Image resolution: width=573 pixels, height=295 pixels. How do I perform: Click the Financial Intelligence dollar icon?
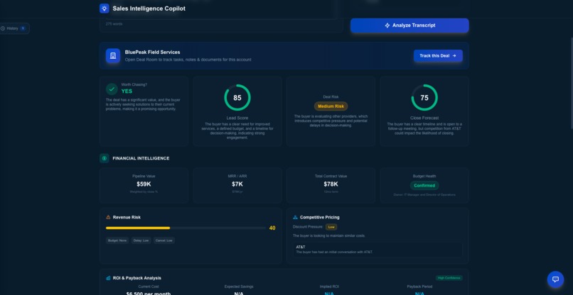(x=104, y=158)
